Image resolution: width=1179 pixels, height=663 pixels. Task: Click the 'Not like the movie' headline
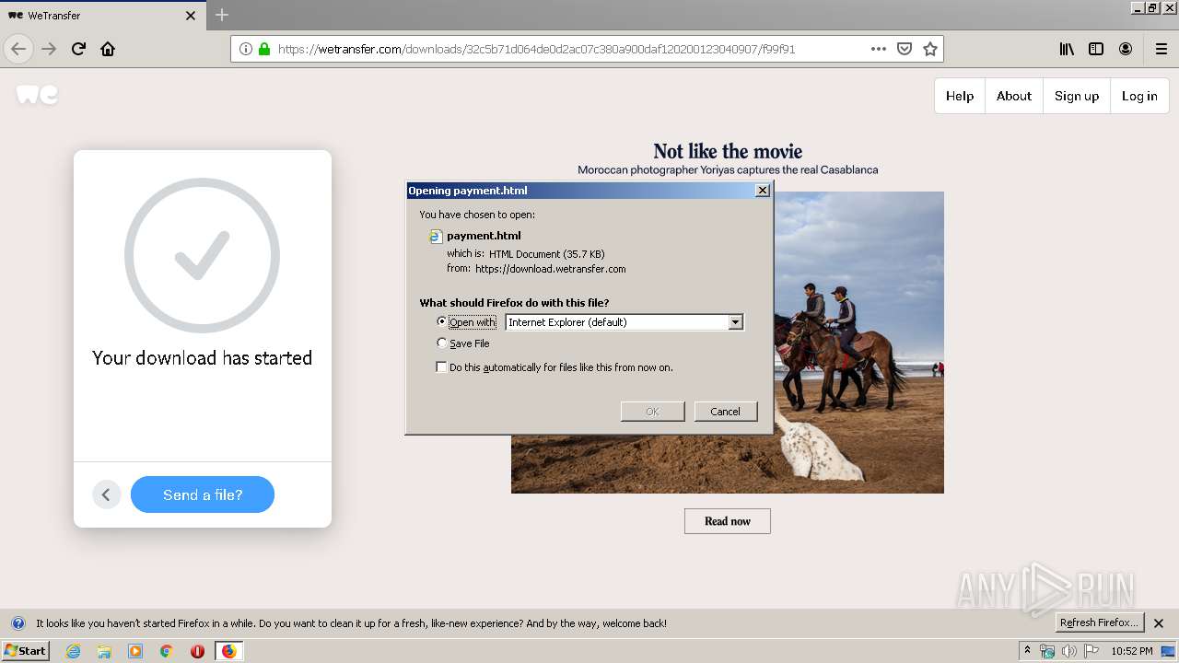[728, 151]
